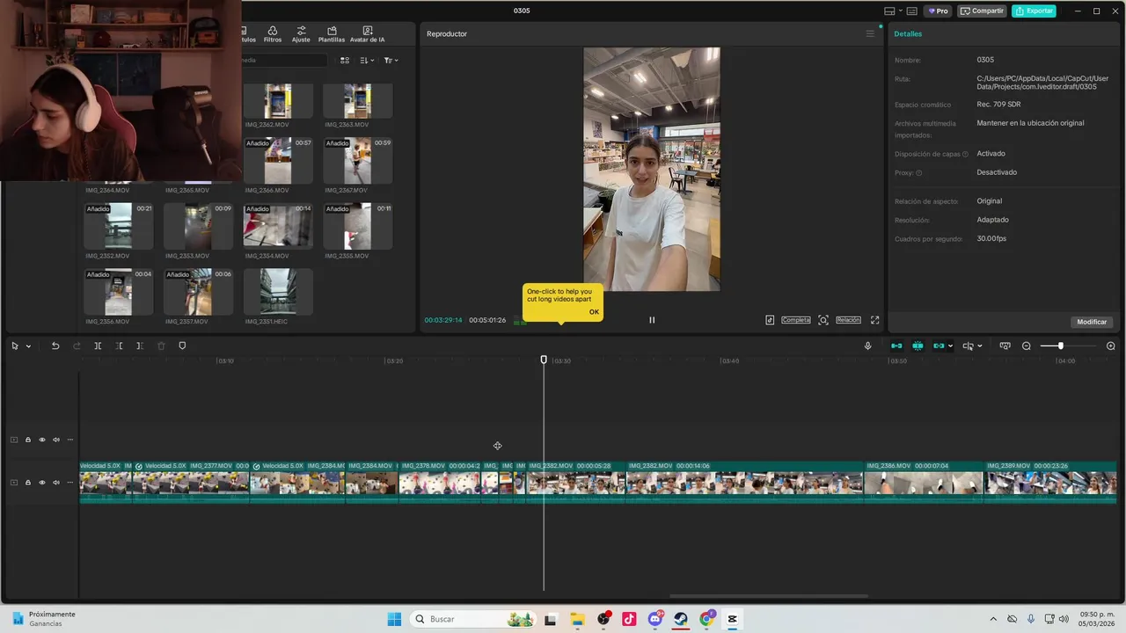Click the Undo arrow in timeline toolbar

pos(55,346)
